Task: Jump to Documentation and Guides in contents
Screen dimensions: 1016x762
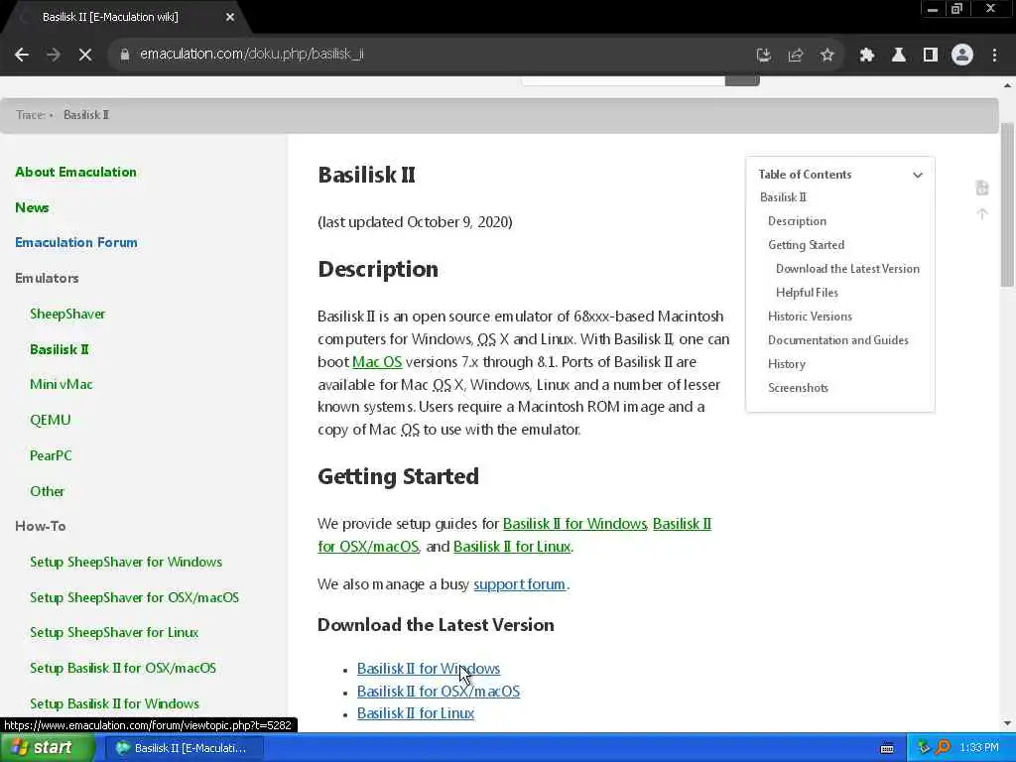Action: [837, 341]
